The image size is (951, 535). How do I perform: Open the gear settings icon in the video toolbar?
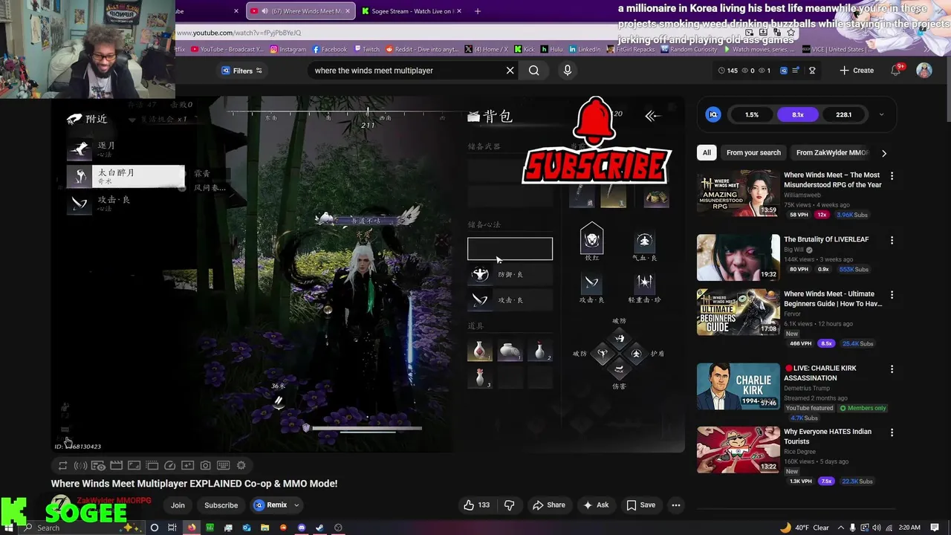pyautogui.click(x=241, y=466)
